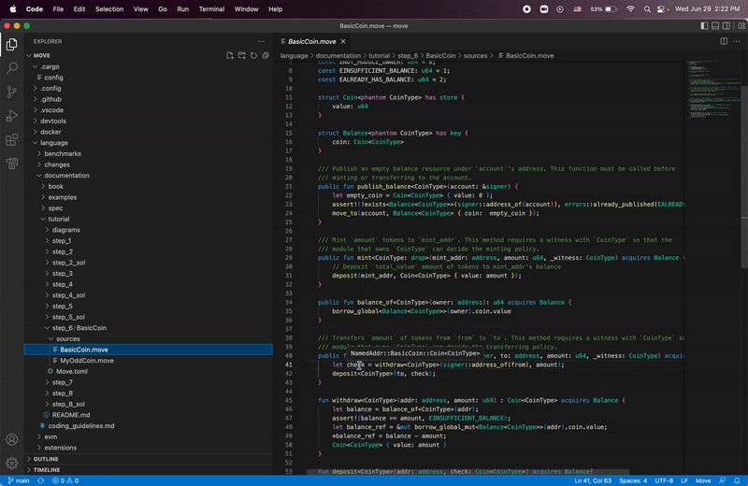Click the New File icon in Explorer
The width and height of the screenshot is (748, 486).
pos(230,55)
